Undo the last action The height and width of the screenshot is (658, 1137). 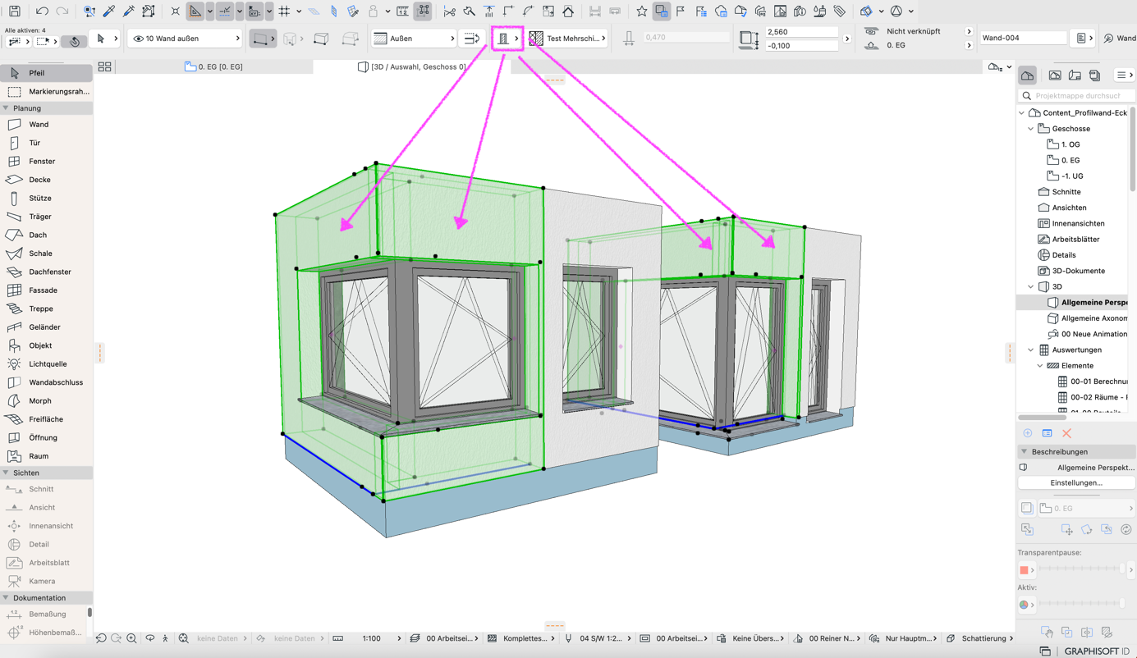(x=42, y=11)
